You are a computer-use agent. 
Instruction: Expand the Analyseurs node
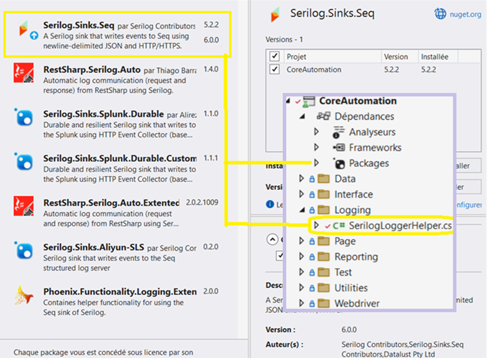pyautogui.click(x=317, y=132)
